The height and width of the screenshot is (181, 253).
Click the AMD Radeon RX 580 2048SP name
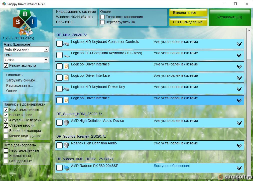pyautogui.click(x=95, y=166)
